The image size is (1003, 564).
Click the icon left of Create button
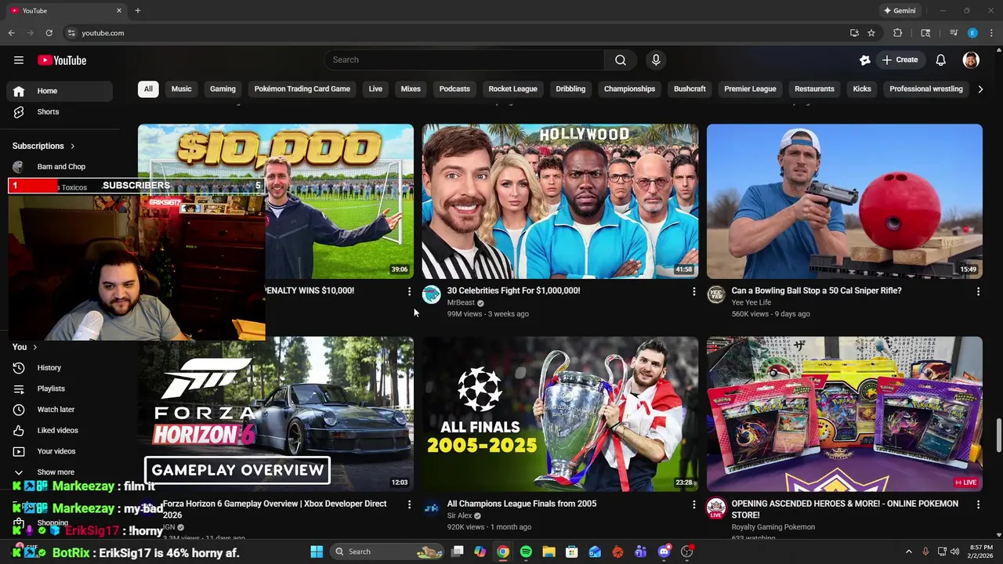point(864,60)
